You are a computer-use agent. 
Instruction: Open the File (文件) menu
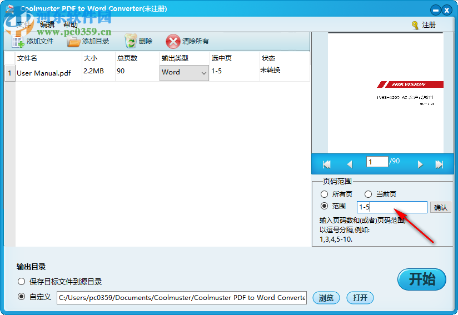(x=24, y=24)
